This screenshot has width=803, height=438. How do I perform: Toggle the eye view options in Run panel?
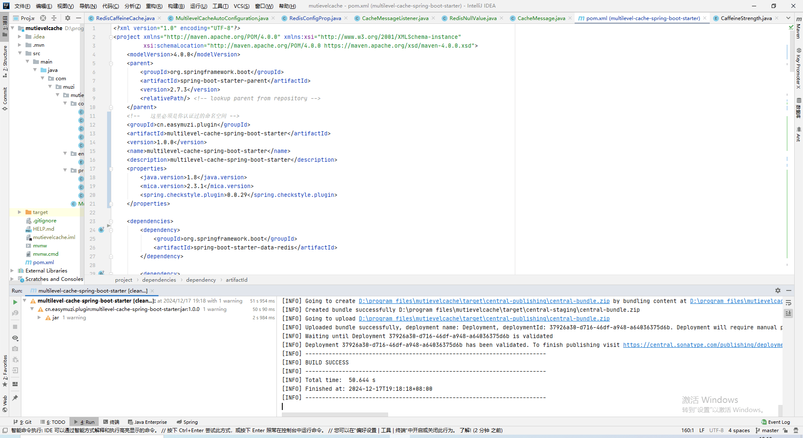(15, 338)
